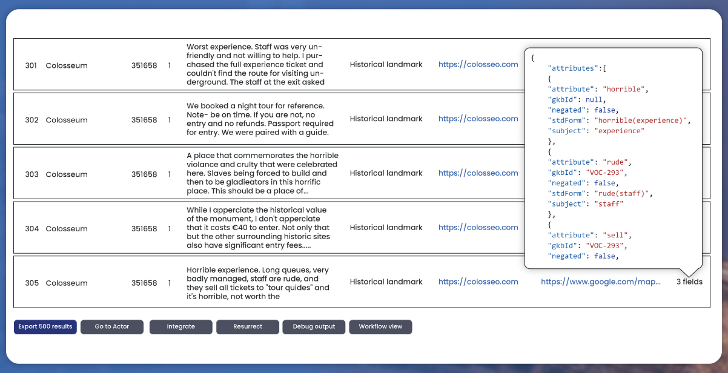Click the 351658 value in row 302

(x=144, y=120)
